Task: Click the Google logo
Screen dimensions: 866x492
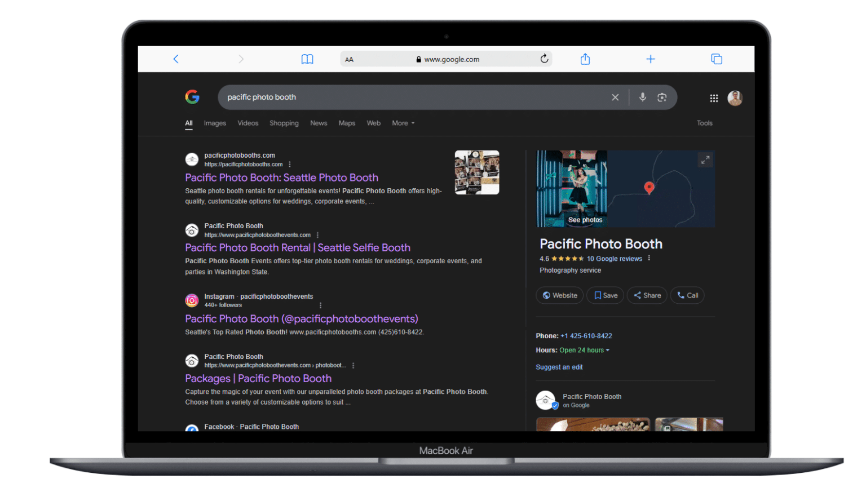Action: point(192,97)
